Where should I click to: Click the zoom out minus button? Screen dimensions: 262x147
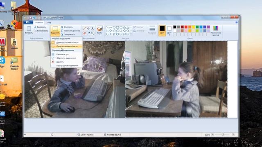[x=212, y=135]
